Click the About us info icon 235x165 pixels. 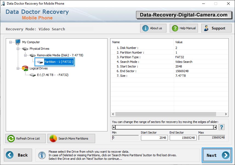145,28
